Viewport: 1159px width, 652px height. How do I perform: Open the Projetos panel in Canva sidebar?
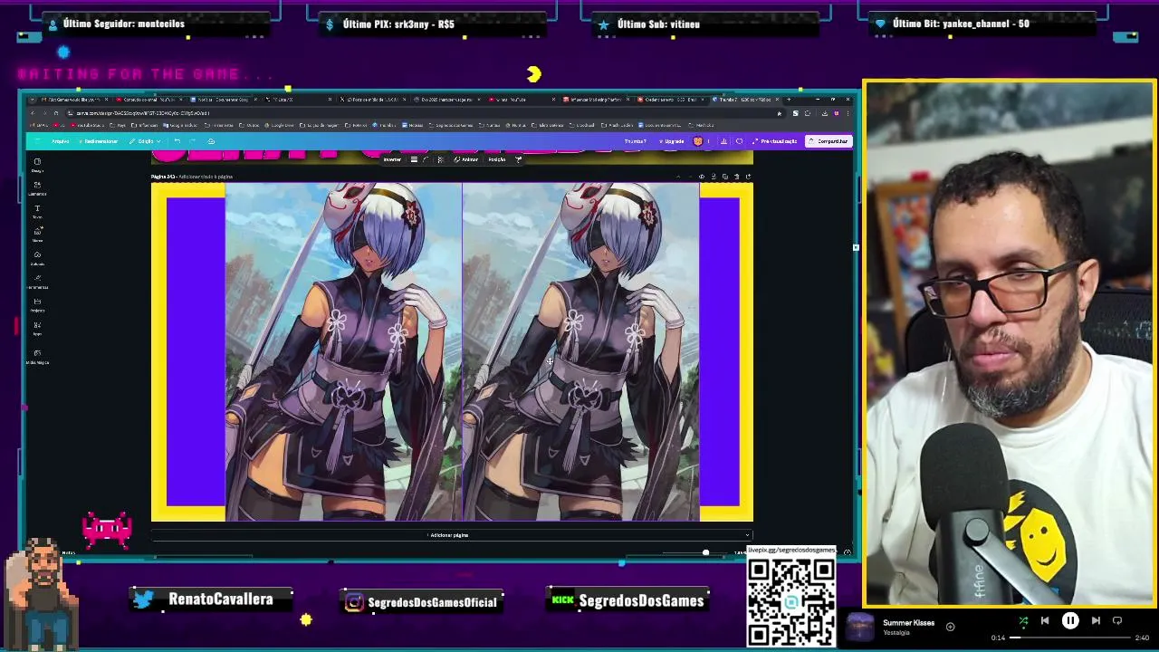tap(37, 305)
